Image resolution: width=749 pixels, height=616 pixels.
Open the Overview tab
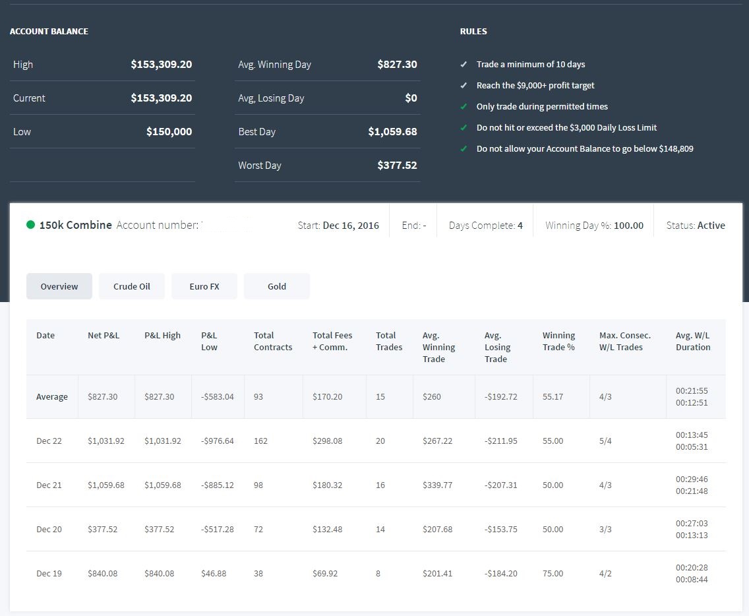click(59, 286)
